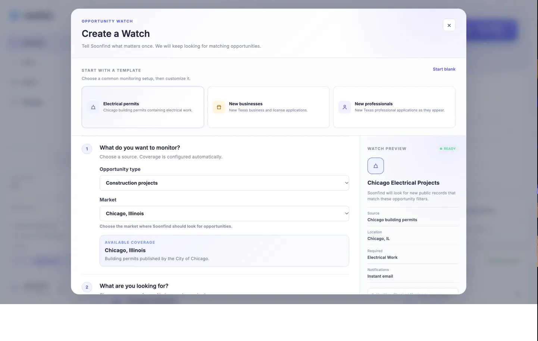Click the 'Chicago building permits' source value
This screenshot has width=538, height=341.
[x=392, y=220]
